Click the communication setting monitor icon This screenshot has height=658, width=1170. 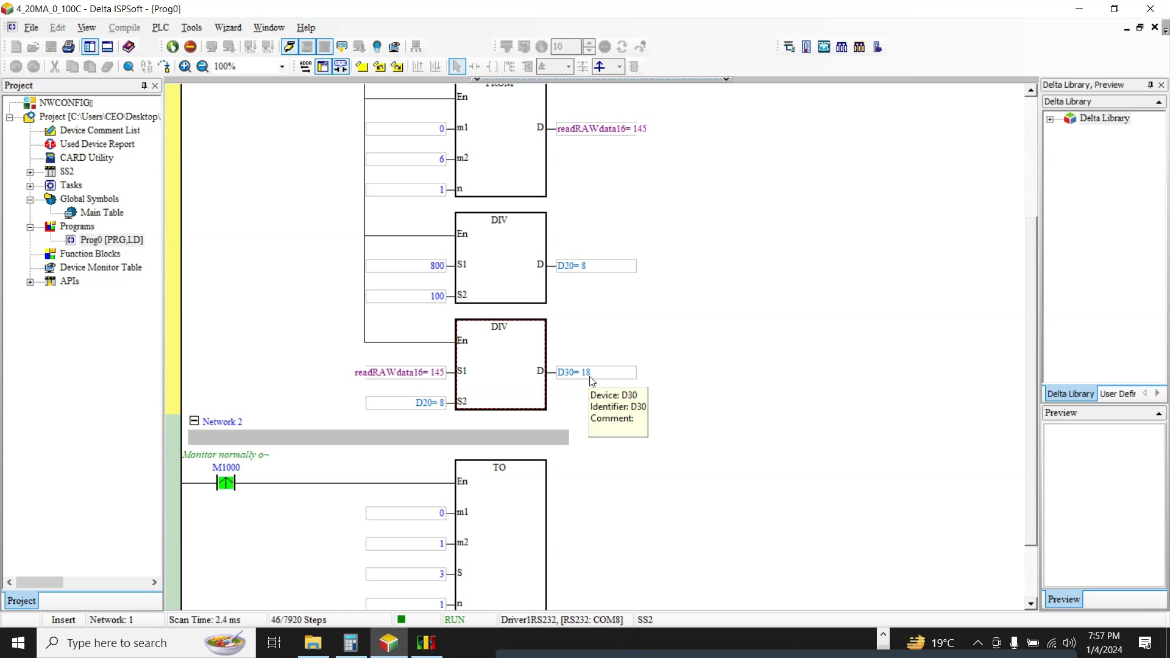pyautogui.click(x=395, y=47)
